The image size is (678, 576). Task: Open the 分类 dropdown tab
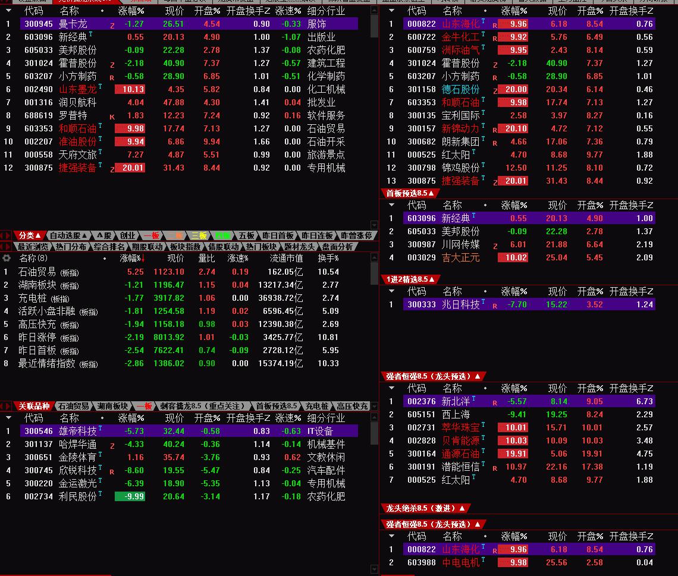[x=29, y=235]
